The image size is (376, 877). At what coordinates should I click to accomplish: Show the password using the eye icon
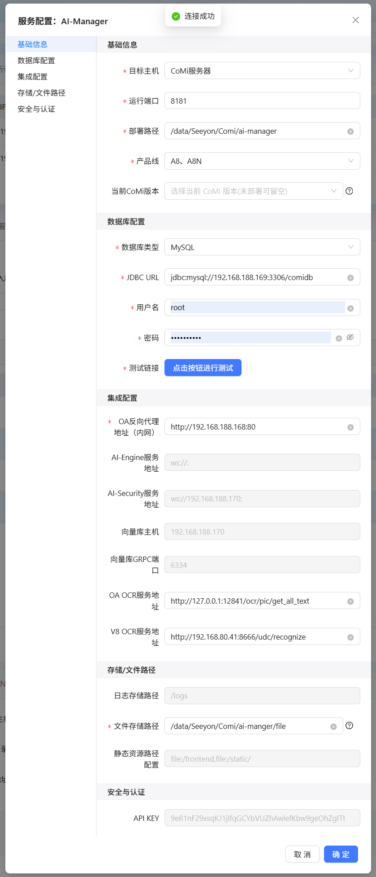point(350,337)
